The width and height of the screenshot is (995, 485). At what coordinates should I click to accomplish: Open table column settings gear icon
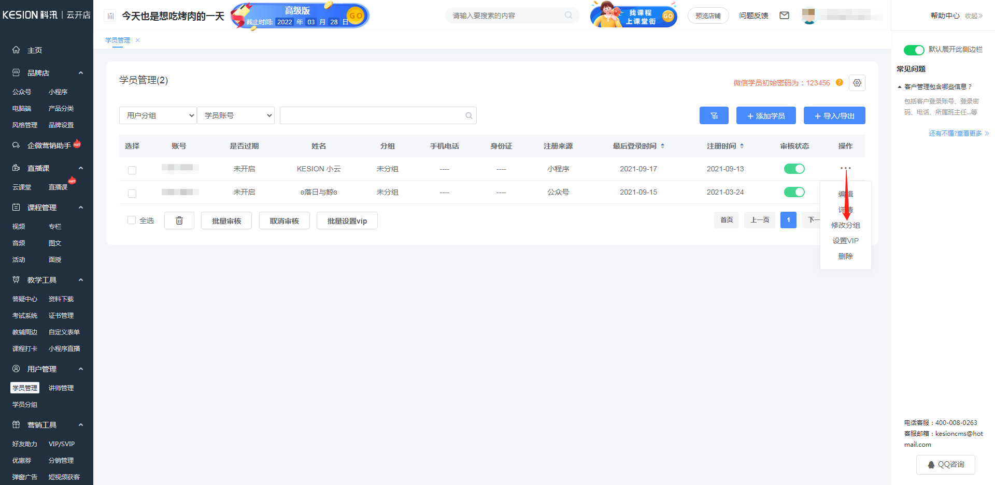coord(857,83)
